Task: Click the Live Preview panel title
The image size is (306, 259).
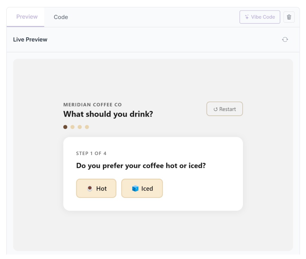Action: 30,39
